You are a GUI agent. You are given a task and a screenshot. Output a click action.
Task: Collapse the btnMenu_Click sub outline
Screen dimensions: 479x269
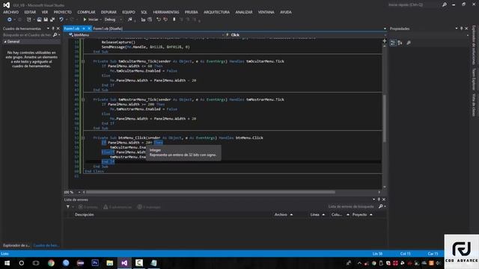83,137
